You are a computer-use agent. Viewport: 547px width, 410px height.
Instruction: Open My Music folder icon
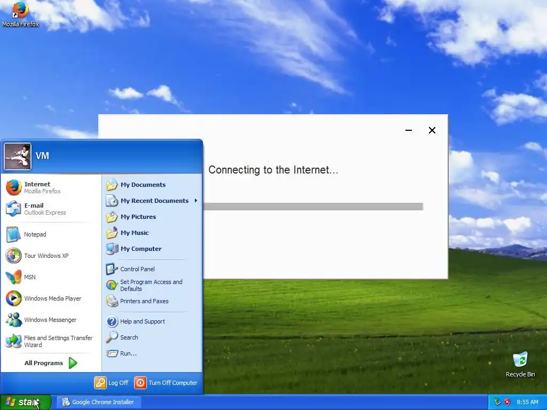click(x=112, y=233)
